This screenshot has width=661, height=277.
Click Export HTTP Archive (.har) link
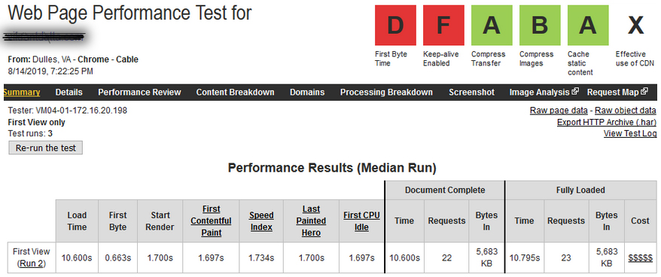coord(607,122)
